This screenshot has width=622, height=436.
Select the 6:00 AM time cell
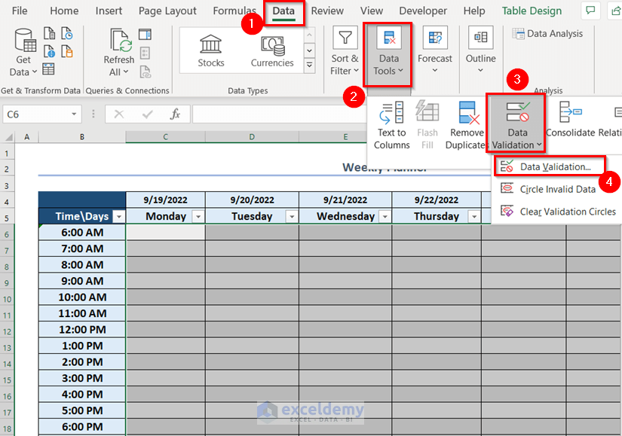click(82, 233)
